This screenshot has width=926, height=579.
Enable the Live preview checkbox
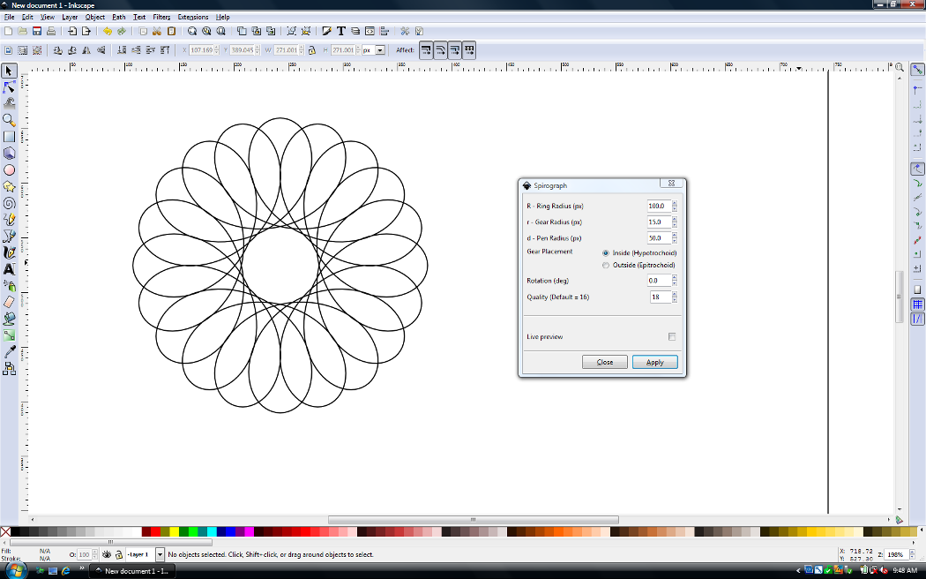coord(672,337)
